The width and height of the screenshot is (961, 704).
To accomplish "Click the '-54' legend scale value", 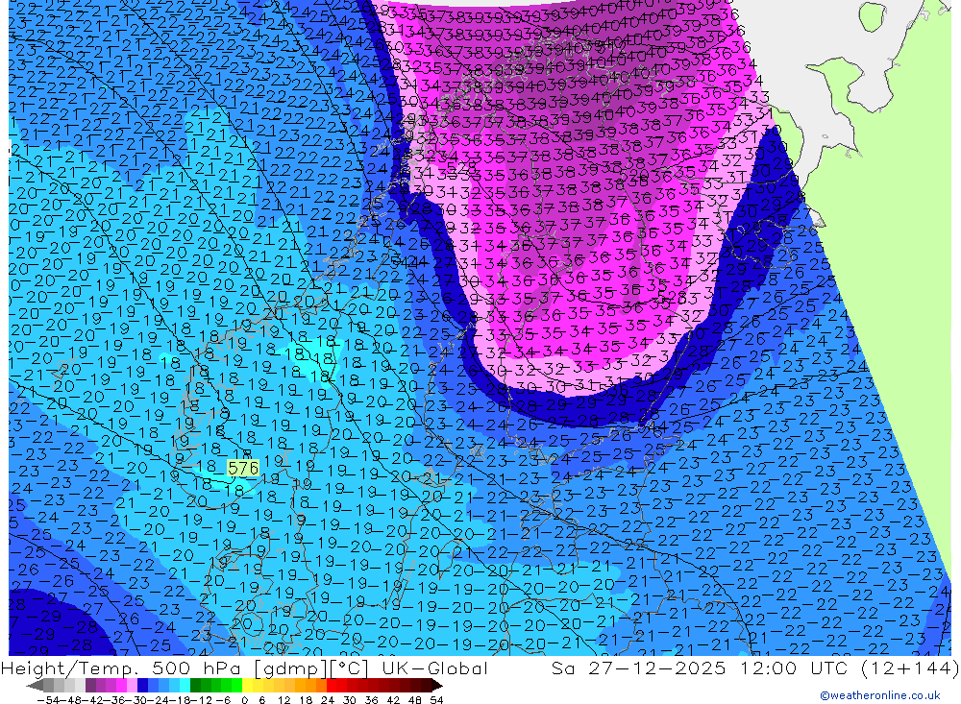I will [x=48, y=700].
